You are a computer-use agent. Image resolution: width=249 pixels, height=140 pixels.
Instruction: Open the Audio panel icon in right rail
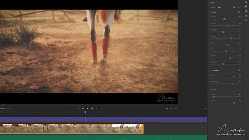[246, 16]
